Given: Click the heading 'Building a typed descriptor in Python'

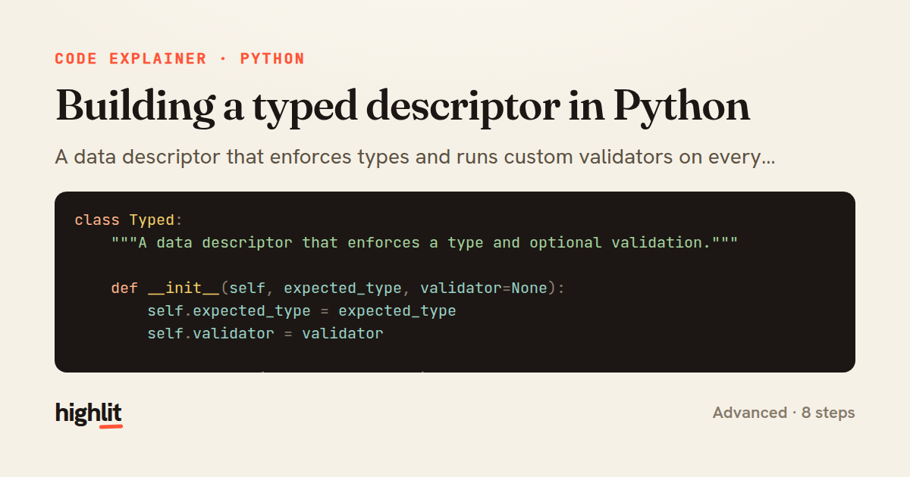Looking at the screenshot, I should click(403, 106).
